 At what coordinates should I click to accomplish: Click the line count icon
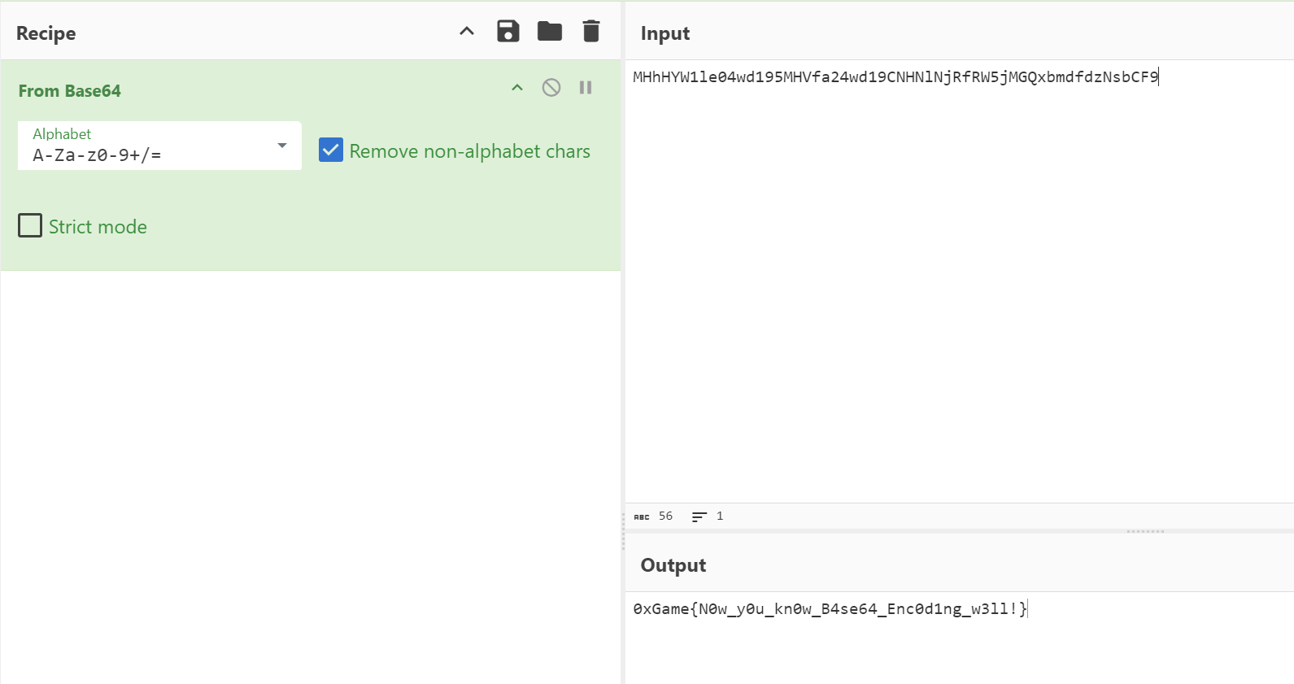pos(699,516)
